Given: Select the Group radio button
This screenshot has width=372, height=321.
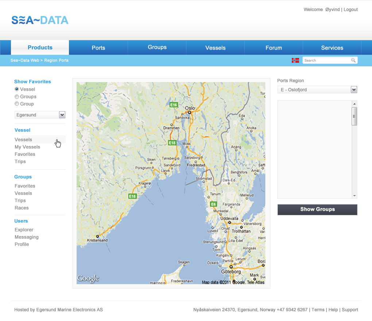Looking at the screenshot, I should click(x=17, y=104).
